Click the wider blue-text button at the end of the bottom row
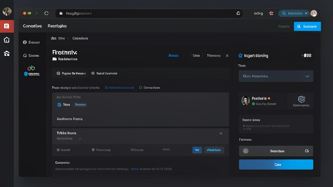Image resolution: width=333 pixels, height=187 pixels. (x=214, y=150)
